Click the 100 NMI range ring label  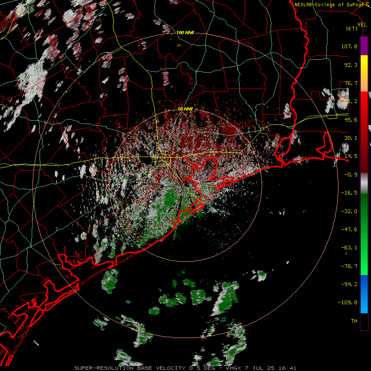(185, 33)
